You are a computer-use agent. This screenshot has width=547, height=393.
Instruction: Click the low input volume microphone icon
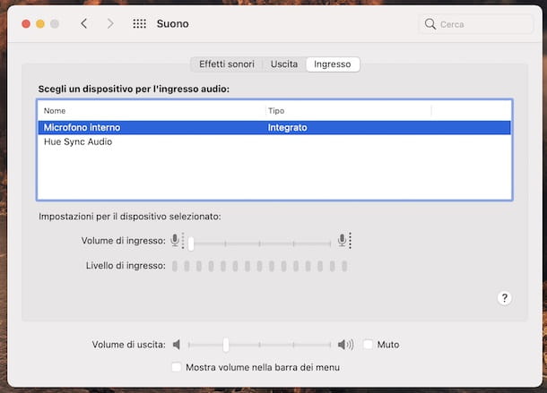point(178,241)
